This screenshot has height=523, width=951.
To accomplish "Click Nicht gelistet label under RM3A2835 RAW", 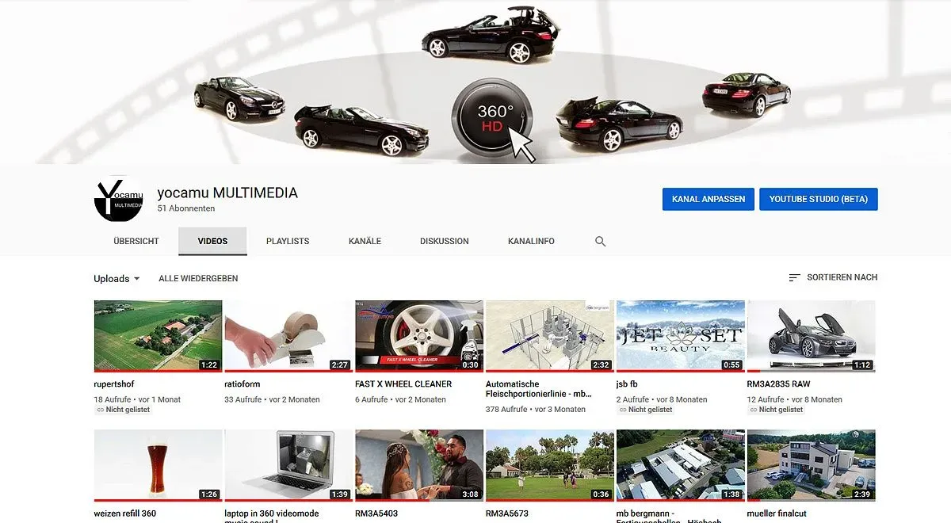I will (x=775, y=410).
